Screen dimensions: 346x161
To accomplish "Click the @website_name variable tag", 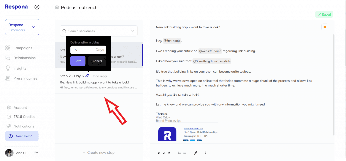I will (x=210, y=51).
